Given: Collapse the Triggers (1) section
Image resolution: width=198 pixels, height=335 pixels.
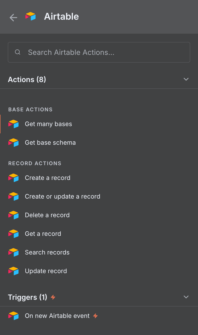Looking at the screenshot, I should coord(186,297).
